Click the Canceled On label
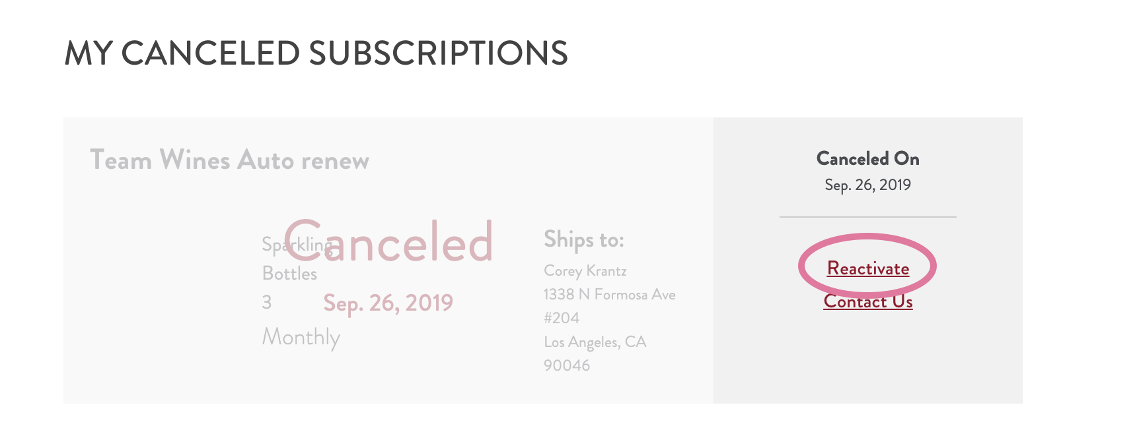1135x434 pixels. click(867, 159)
